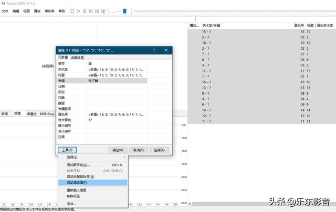Select the 作曲 field row

(102, 98)
